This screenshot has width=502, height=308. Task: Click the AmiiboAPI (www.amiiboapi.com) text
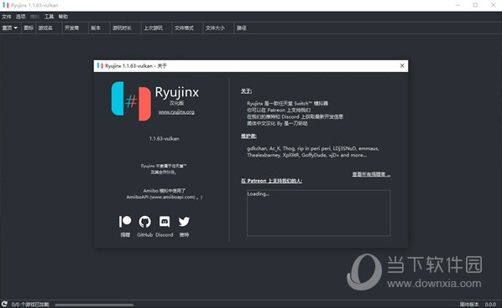point(165,198)
